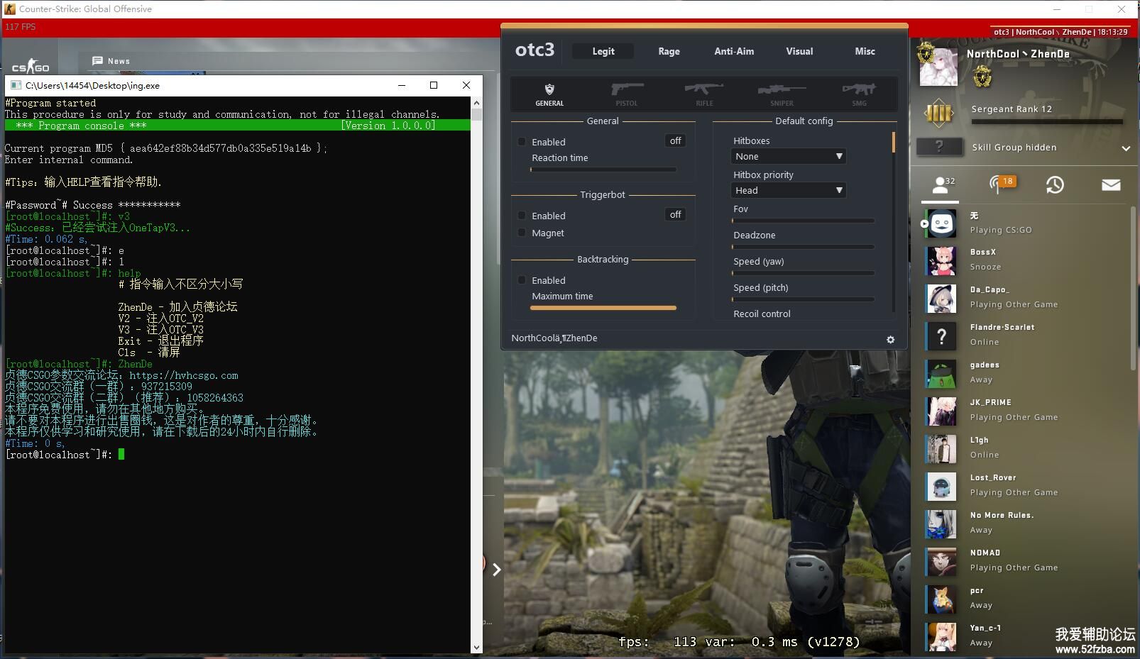Click the ing.exe console title icon

pyautogui.click(x=16, y=86)
